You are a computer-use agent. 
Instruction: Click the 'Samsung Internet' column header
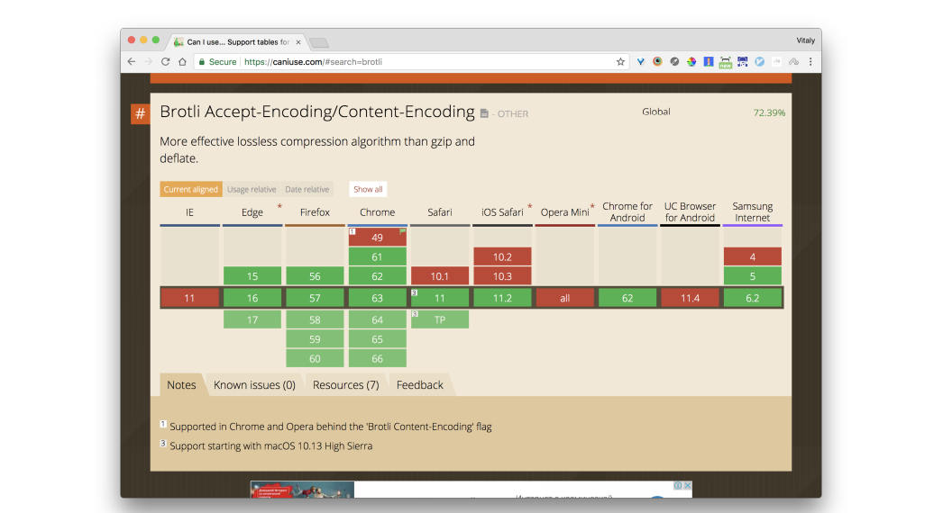(753, 212)
